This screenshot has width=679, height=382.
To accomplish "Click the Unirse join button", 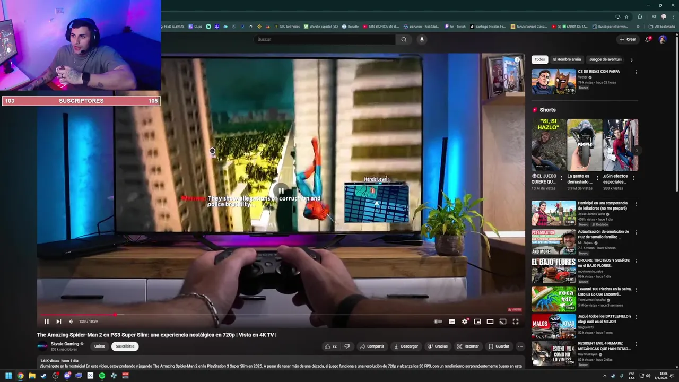I will [100, 346].
